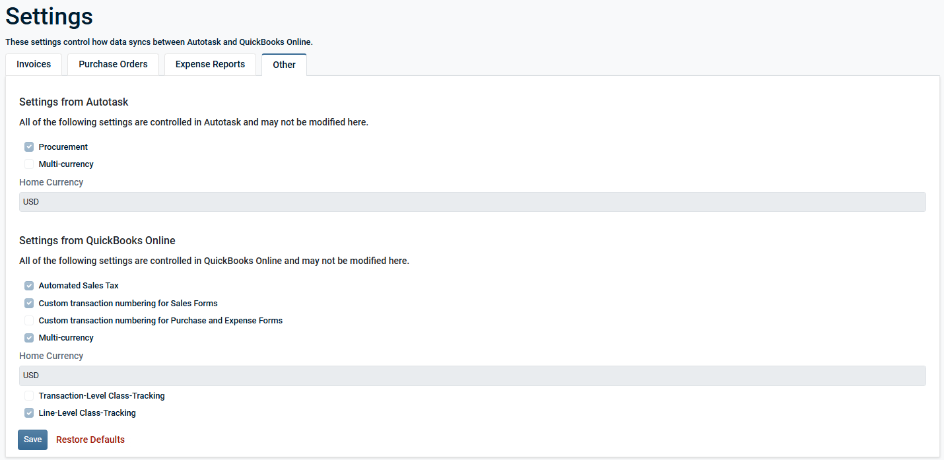Toggle the Line-Level Class-Tracking checkbox
Screen dimensions: 944x460
coord(29,413)
